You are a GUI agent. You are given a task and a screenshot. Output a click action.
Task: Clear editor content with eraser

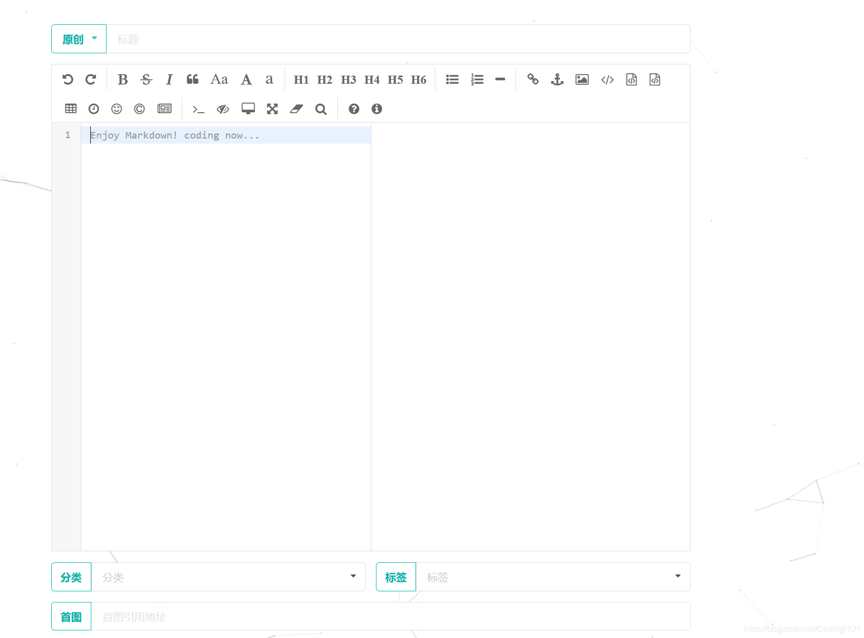pos(296,109)
